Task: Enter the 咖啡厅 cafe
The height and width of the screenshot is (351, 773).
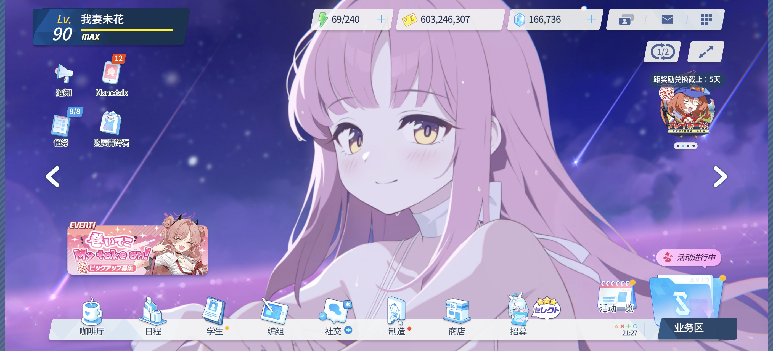Action: (x=92, y=317)
